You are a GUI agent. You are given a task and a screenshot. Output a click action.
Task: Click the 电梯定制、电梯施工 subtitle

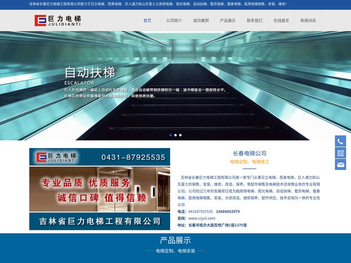250,162
